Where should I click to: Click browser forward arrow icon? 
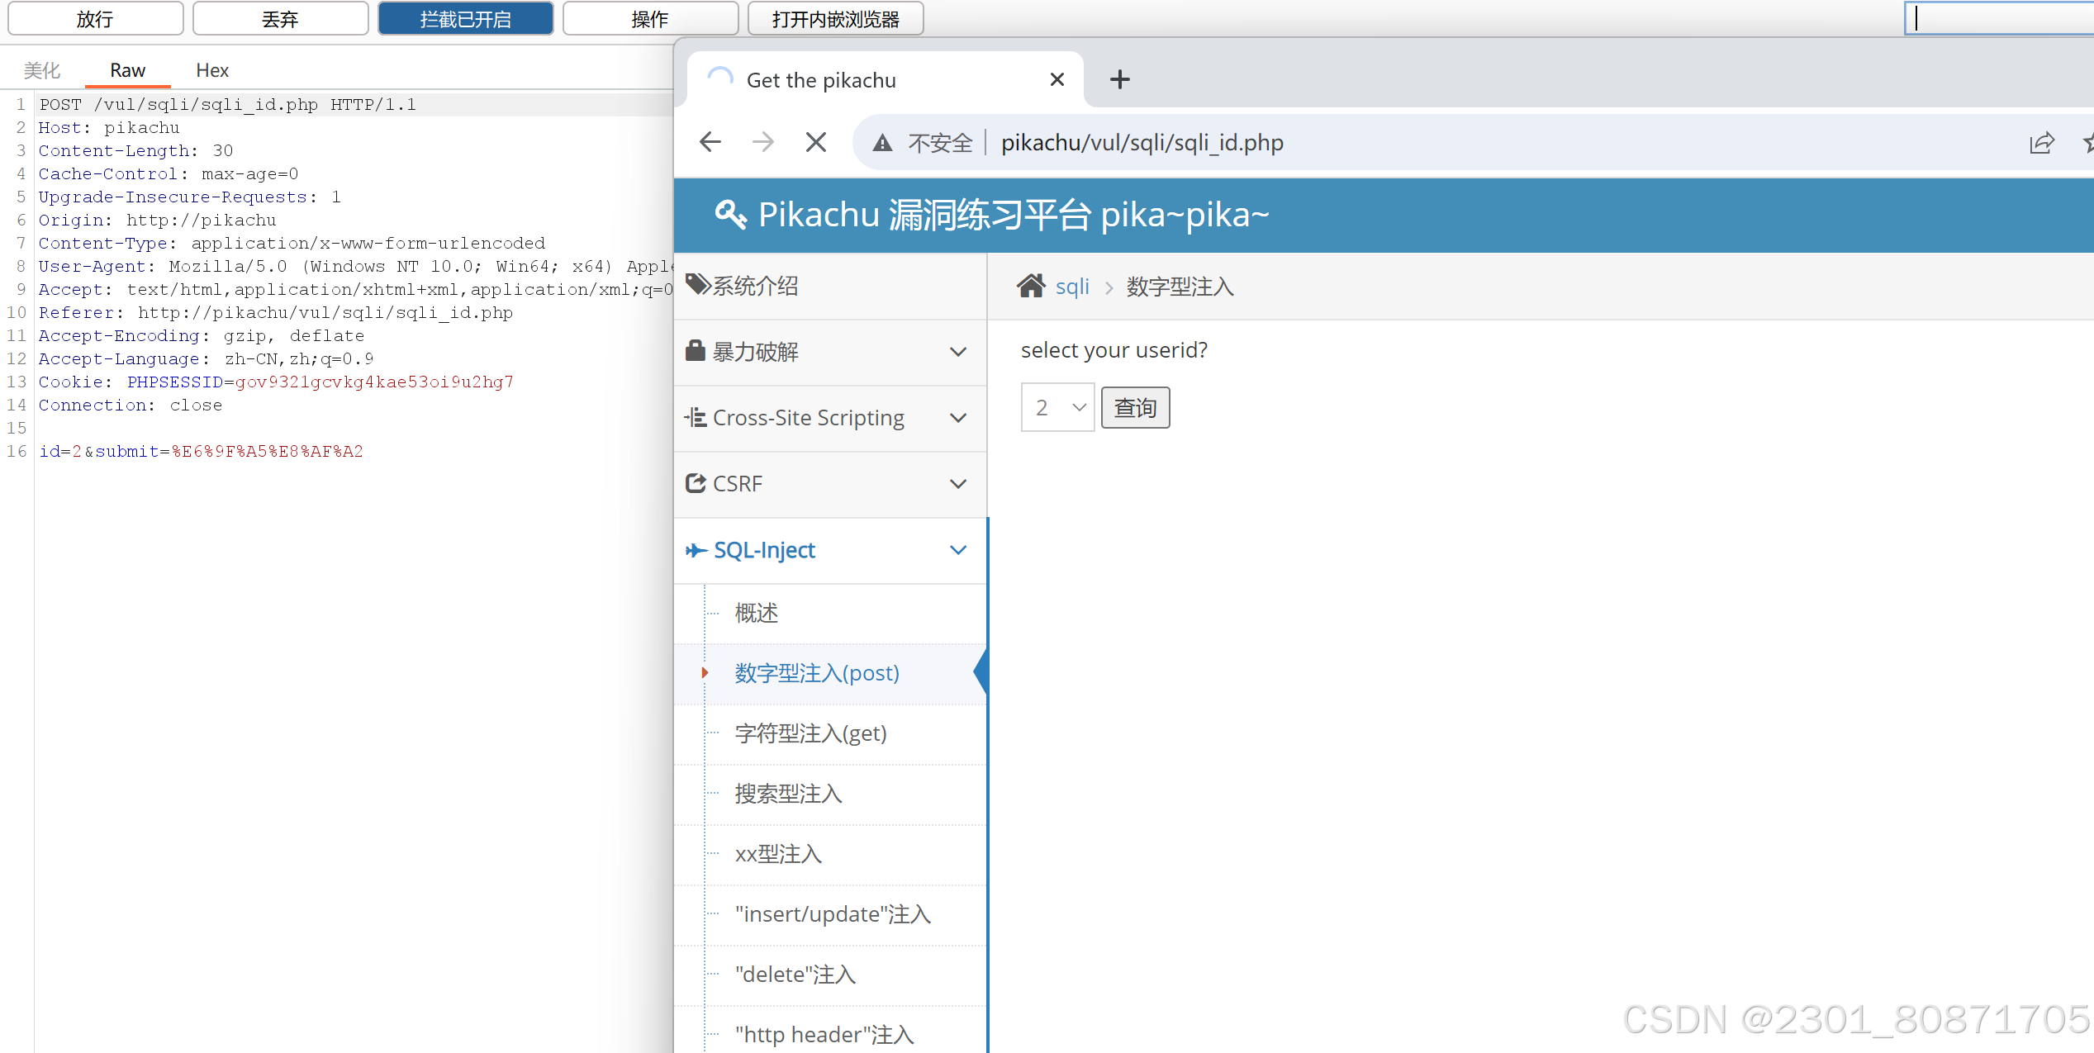[763, 142]
